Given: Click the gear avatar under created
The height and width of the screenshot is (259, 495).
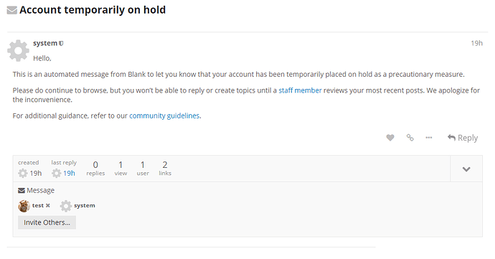Looking at the screenshot, I should pyautogui.click(x=23, y=173).
